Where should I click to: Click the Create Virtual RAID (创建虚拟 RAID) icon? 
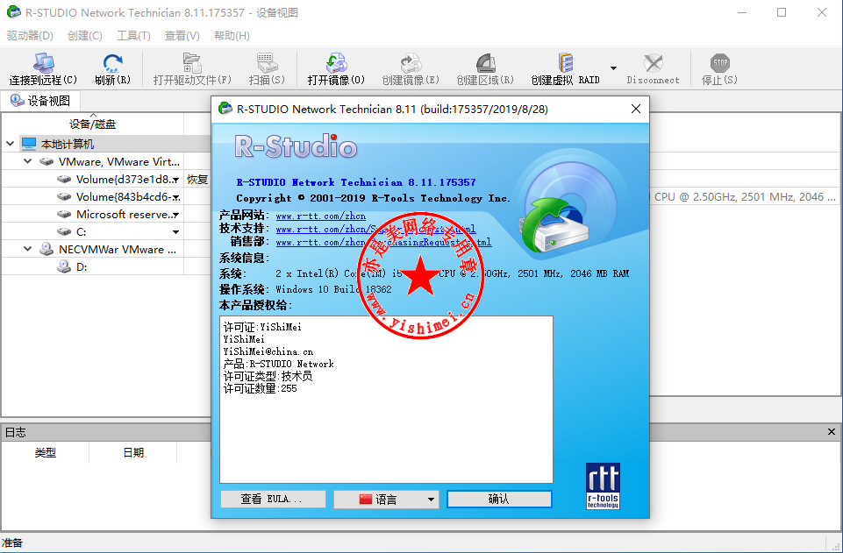565,63
